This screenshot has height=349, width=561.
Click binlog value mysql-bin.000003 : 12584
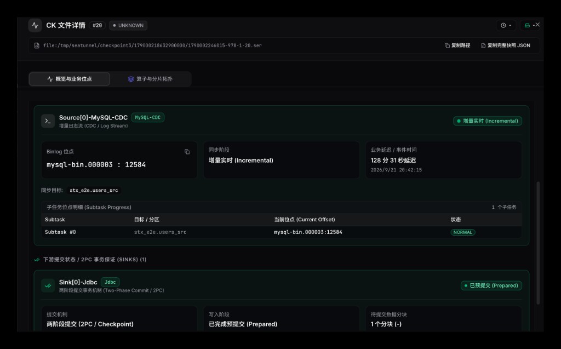pyautogui.click(x=96, y=165)
